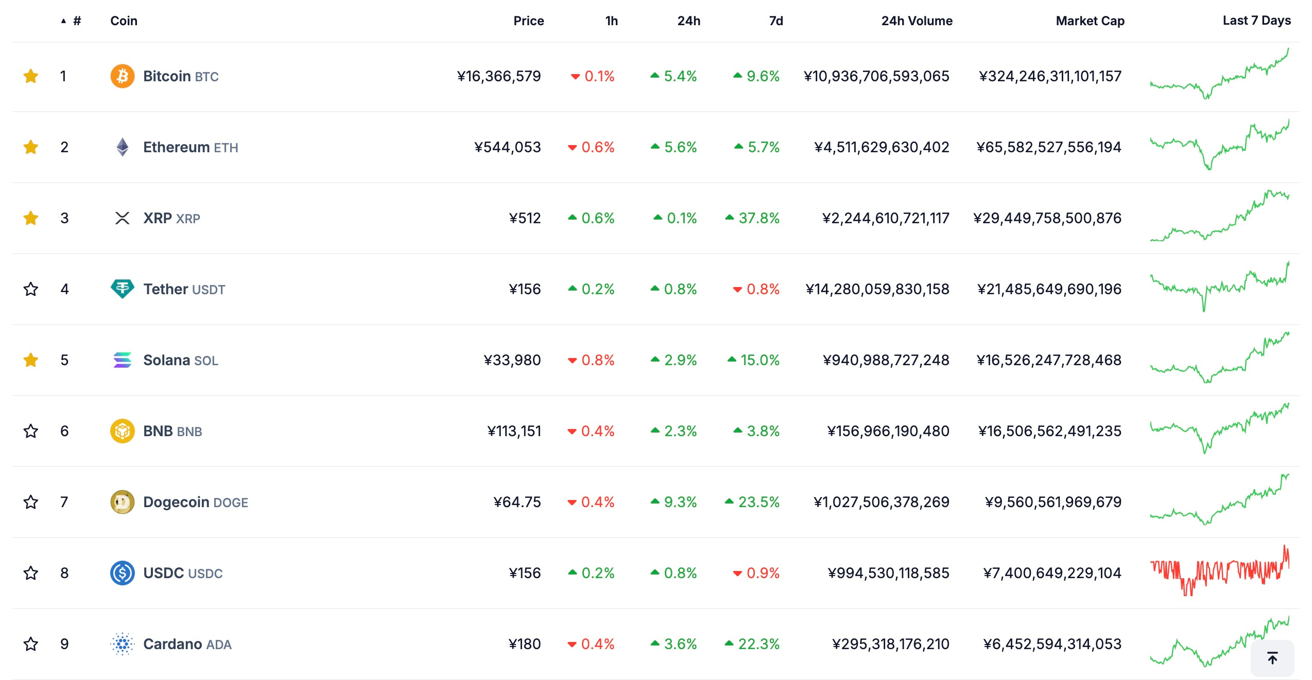This screenshot has height=680, width=1312.
Task: Add Tether to favorites via star
Action: coord(31,289)
